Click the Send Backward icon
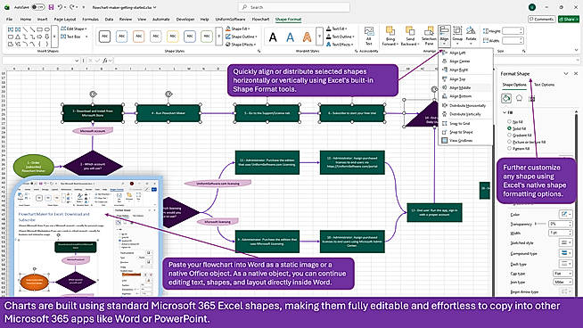583x328 pixels. 410,36
